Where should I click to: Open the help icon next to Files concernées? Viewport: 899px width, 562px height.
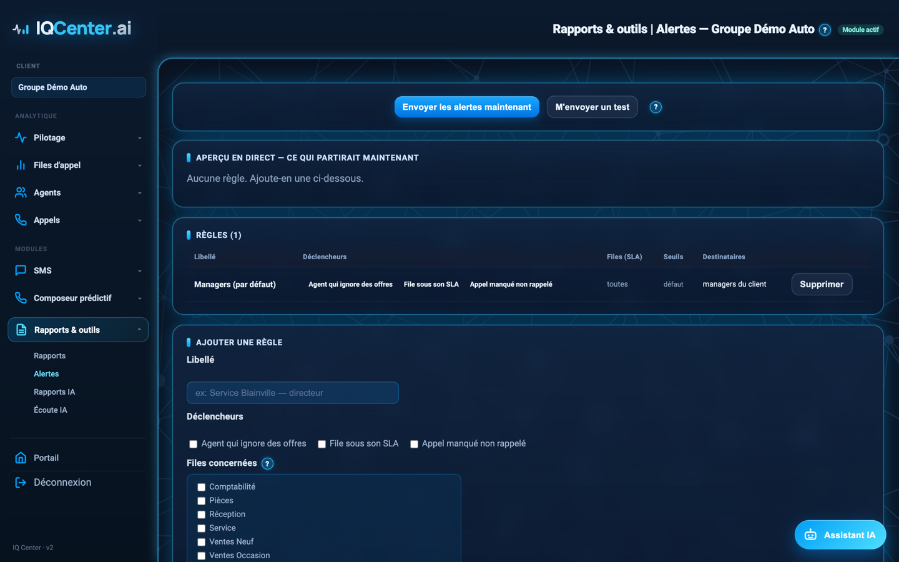point(267,463)
